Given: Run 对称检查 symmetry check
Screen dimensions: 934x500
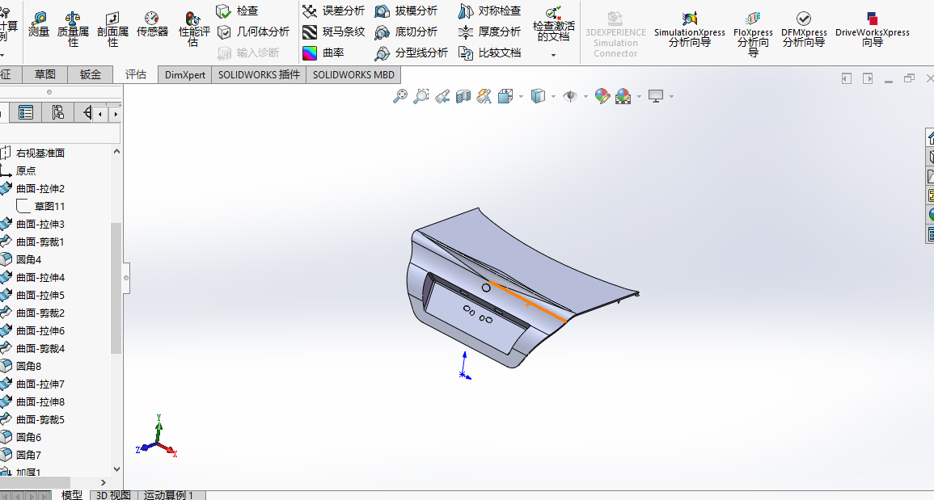Looking at the screenshot, I should (489, 11).
